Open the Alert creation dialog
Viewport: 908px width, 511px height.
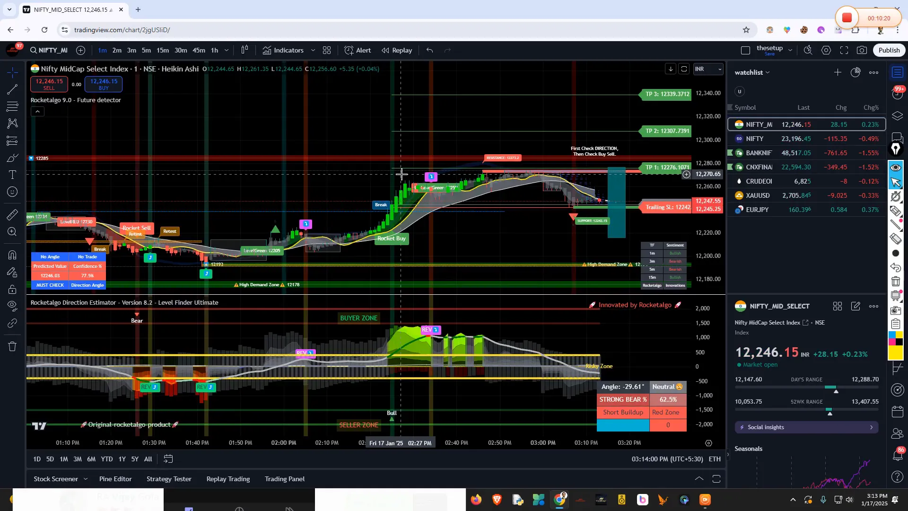click(358, 50)
